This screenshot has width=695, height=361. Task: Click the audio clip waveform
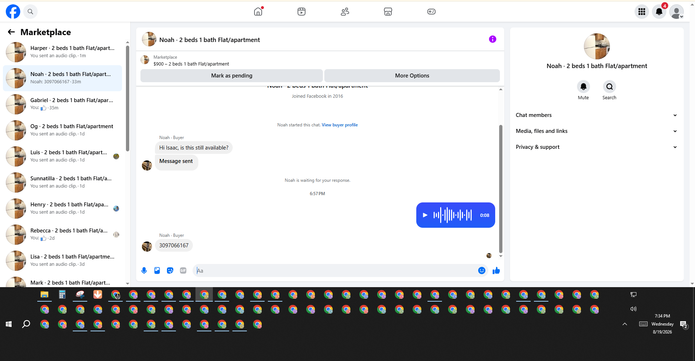(x=452, y=215)
